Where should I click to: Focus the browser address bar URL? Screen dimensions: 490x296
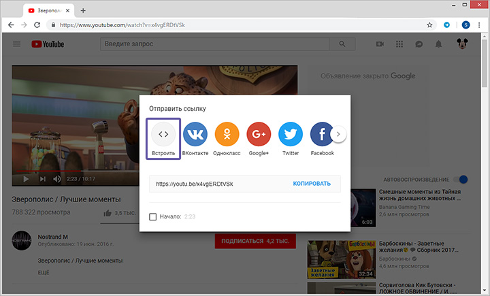pos(122,25)
